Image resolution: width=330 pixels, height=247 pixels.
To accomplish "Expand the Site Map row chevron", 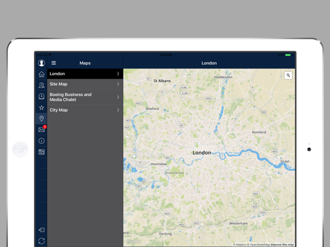I will tap(118, 84).
